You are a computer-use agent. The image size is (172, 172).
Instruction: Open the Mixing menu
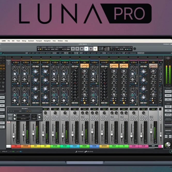click(x=24, y=41)
